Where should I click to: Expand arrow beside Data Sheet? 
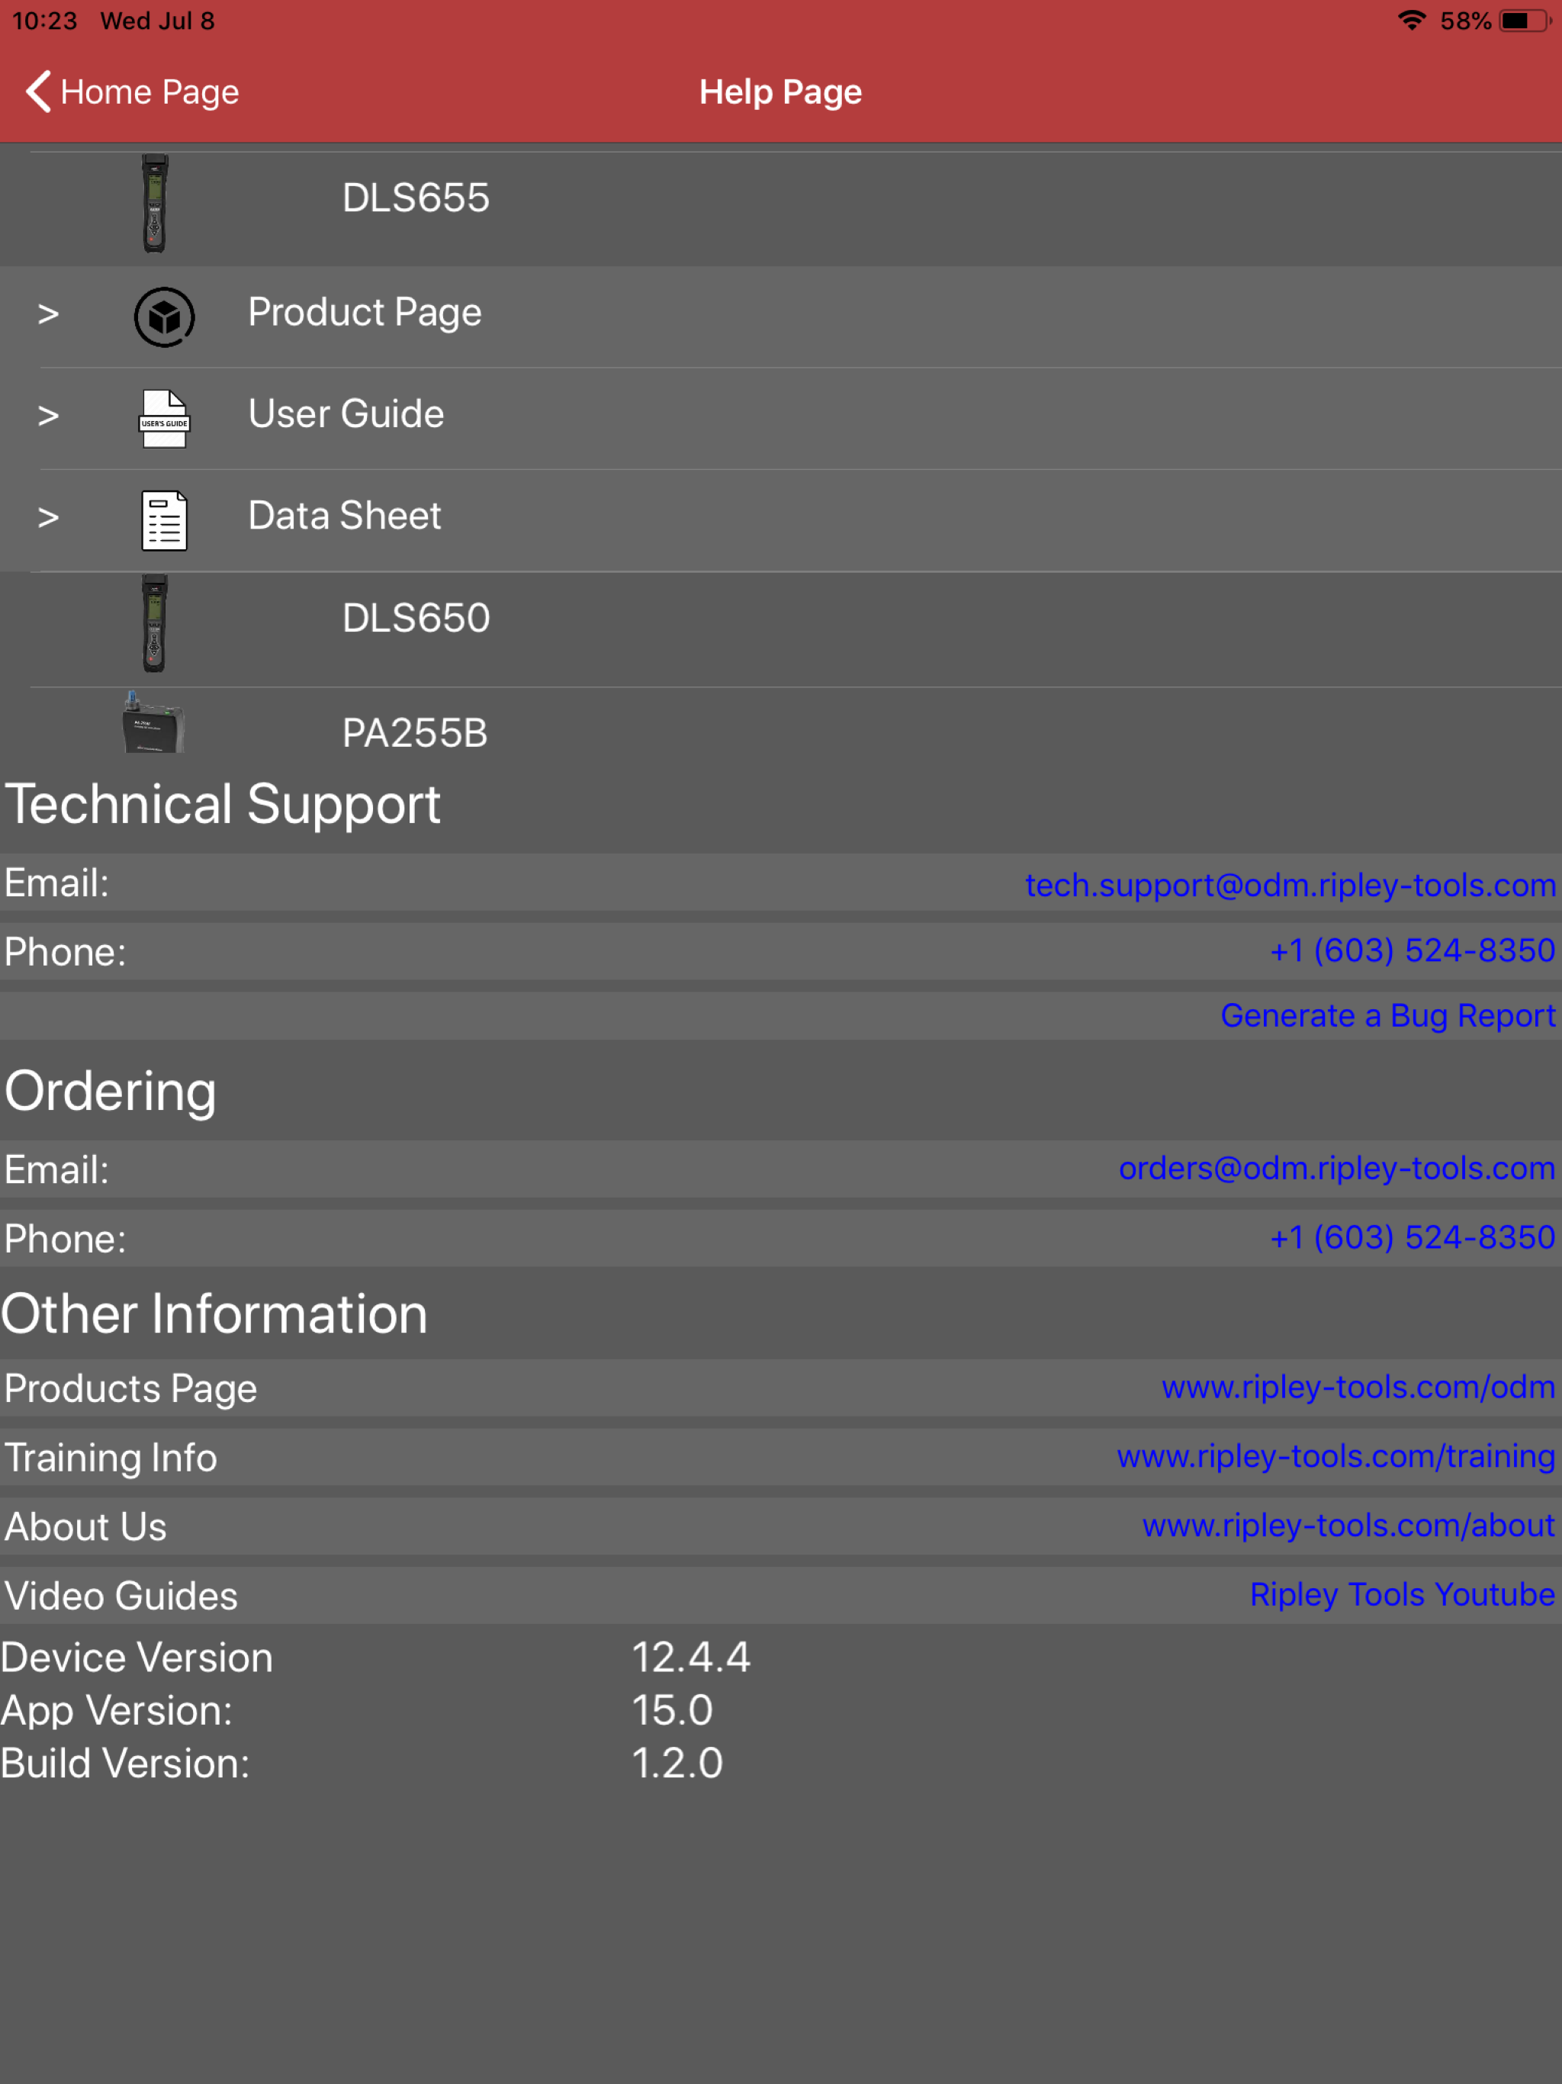point(48,518)
